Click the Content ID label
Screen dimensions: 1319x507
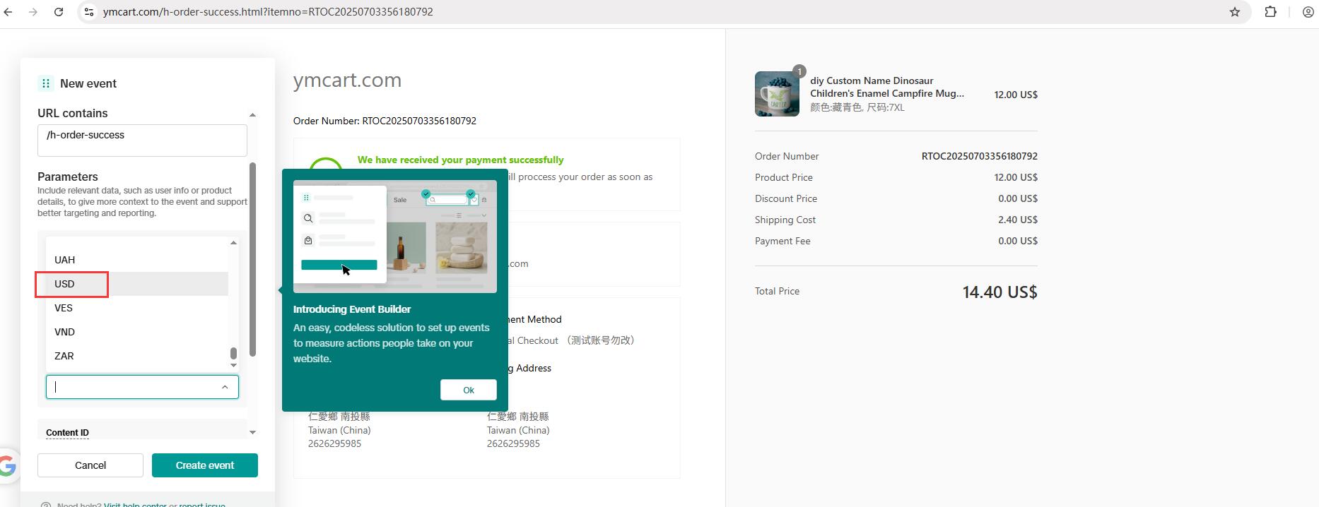pyautogui.click(x=67, y=433)
